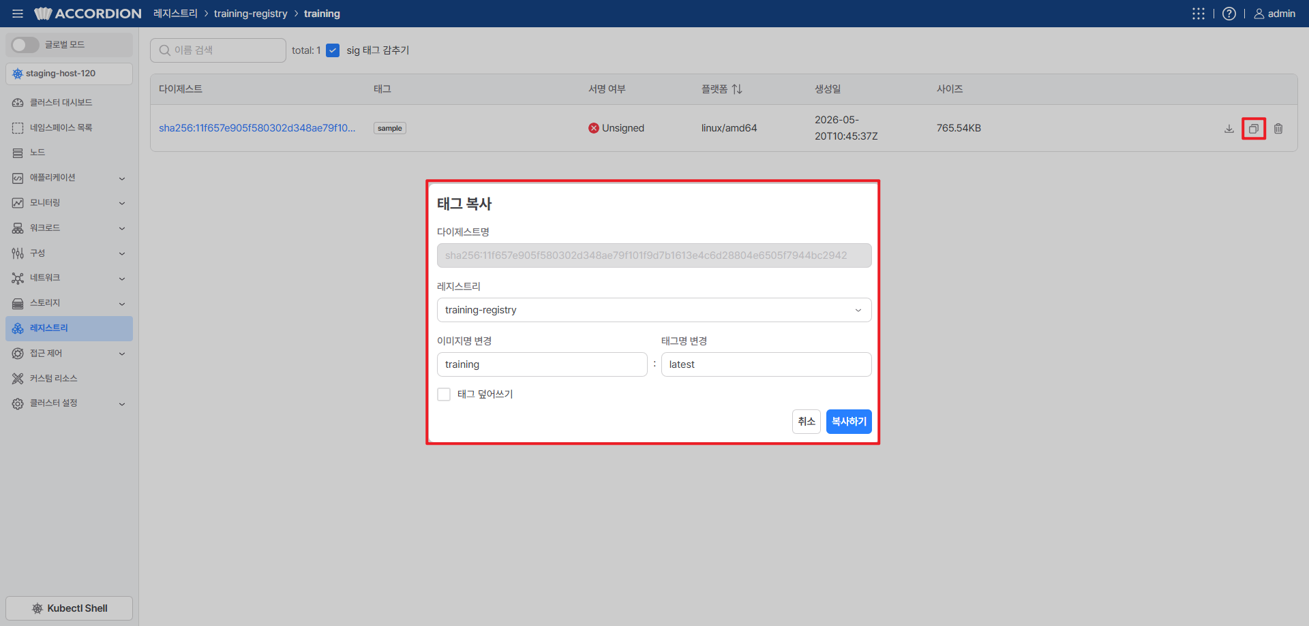The image size is (1309, 626).
Task: Click the 복사하기 button
Action: [x=849, y=422]
